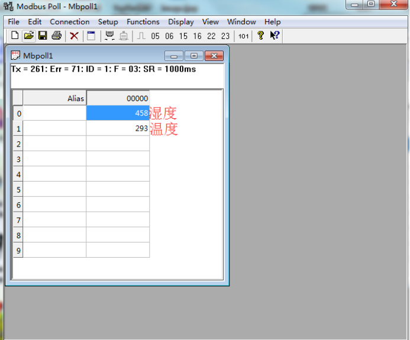Click the Help question mark icon
Image resolution: width=410 pixels, height=340 pixels.
pyautogui.click(x=260, y=36)
